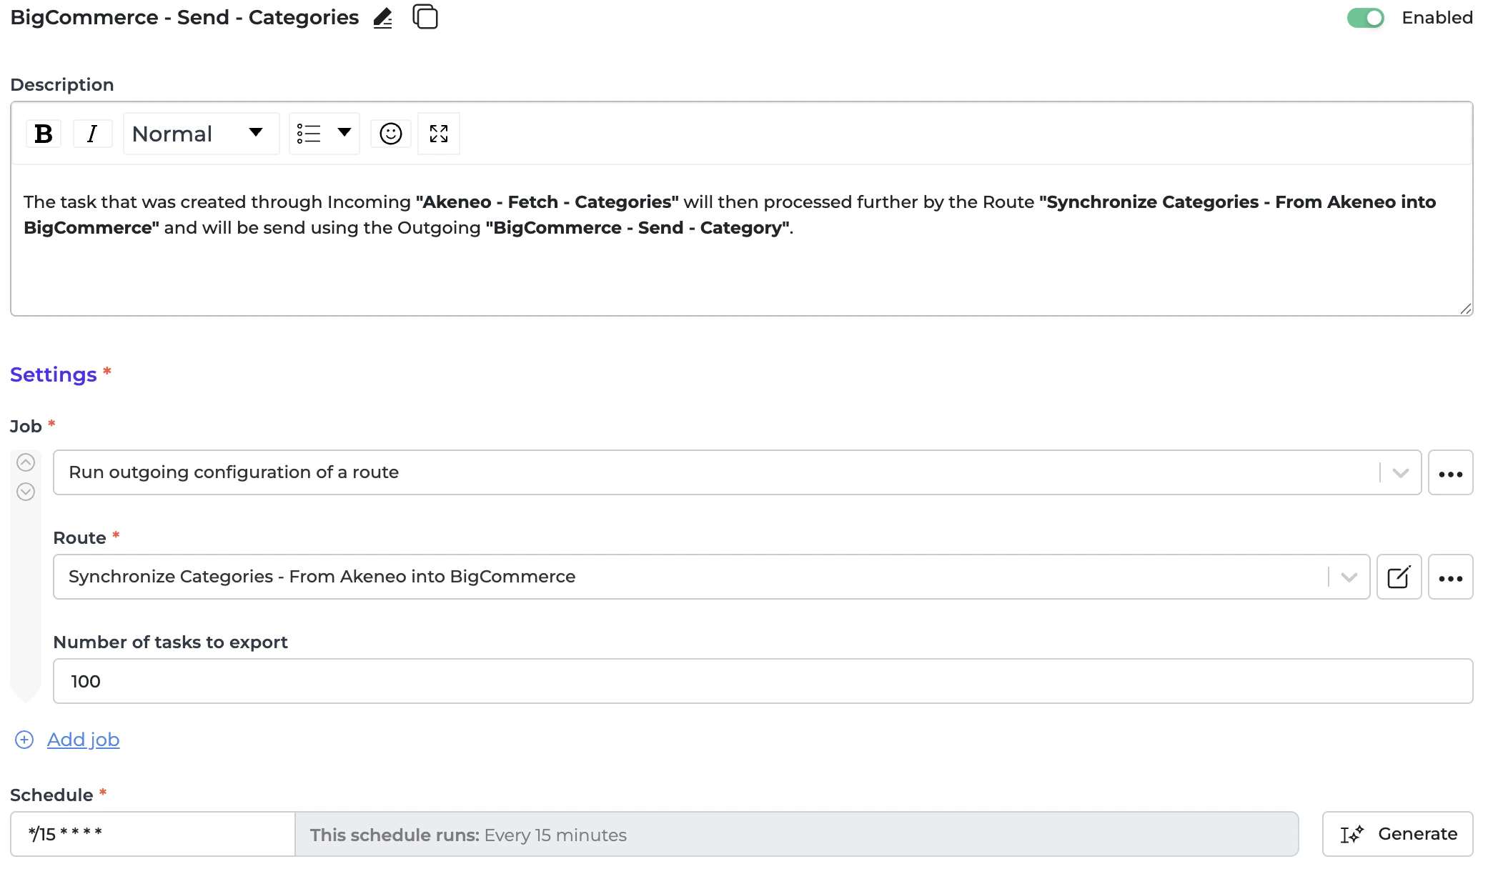Click the edit title pencil icon

click(383, 17)
